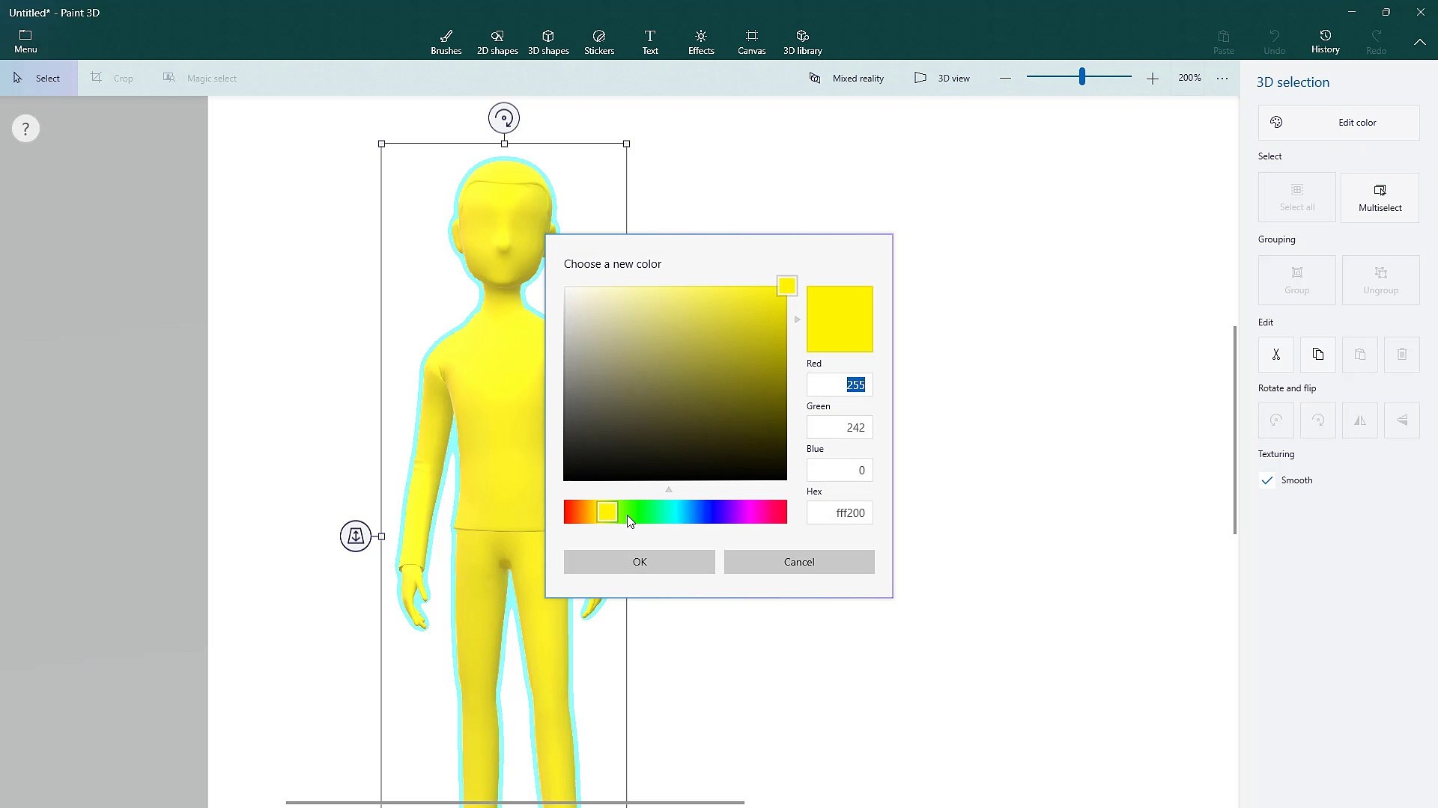Viewport: 1438px width, 808px height.
Task: Open the 3D library
Action: (802, 42)
